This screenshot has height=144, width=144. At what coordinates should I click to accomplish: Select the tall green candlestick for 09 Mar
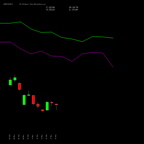point(24,100)
